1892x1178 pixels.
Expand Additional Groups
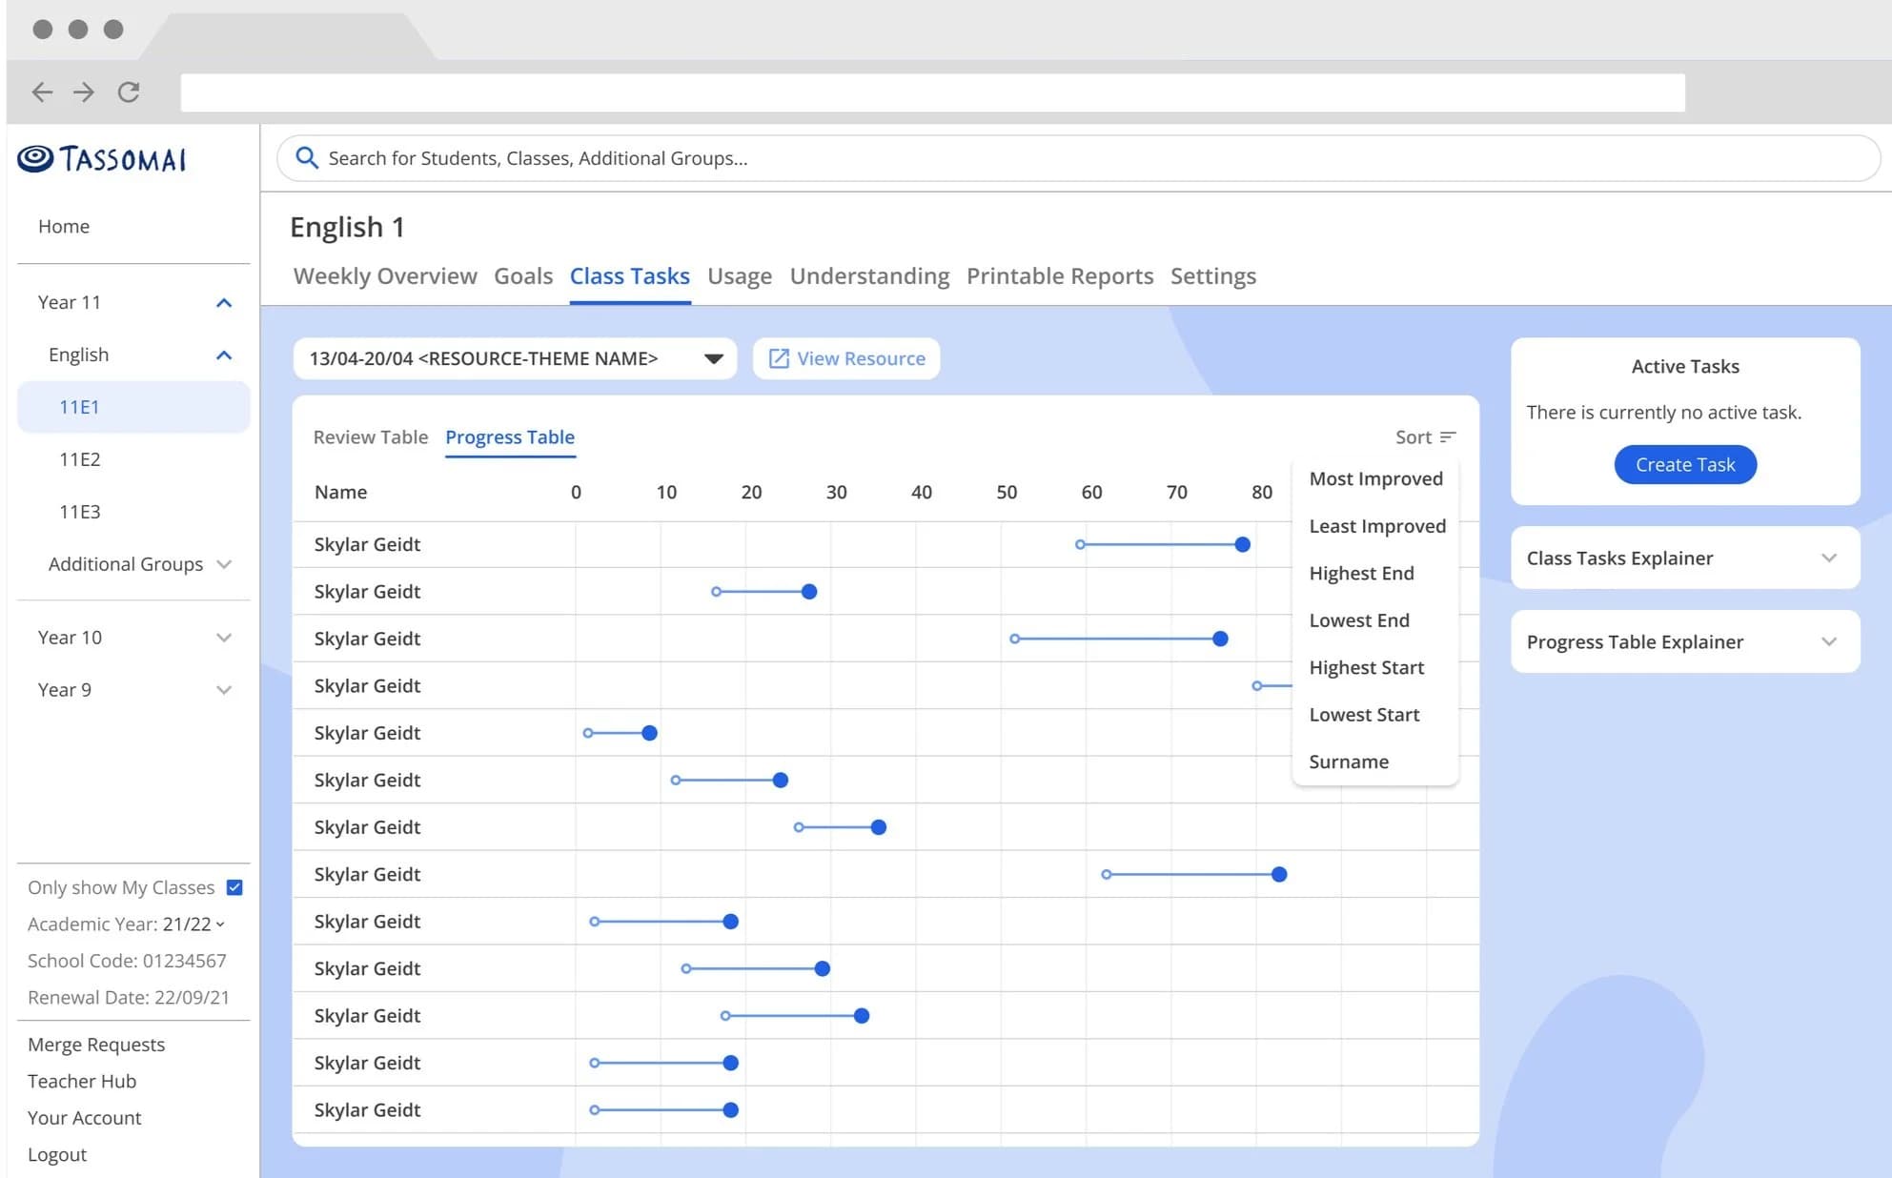tap(224, 564)
